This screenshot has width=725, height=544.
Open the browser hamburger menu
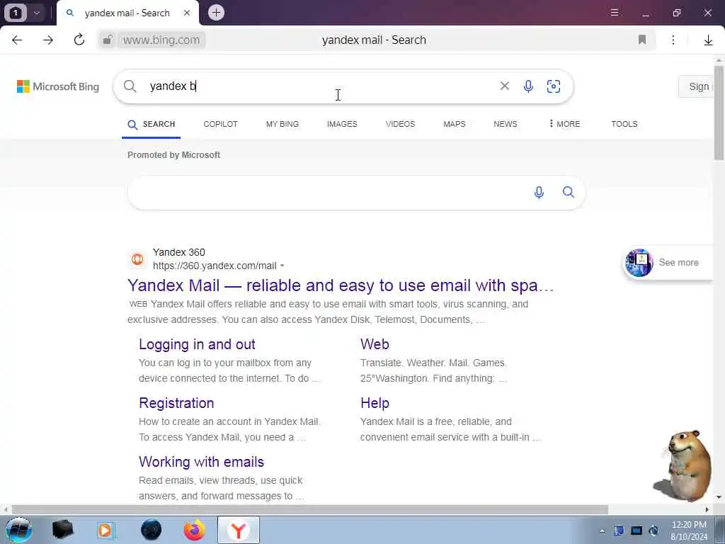click(615, 13)
